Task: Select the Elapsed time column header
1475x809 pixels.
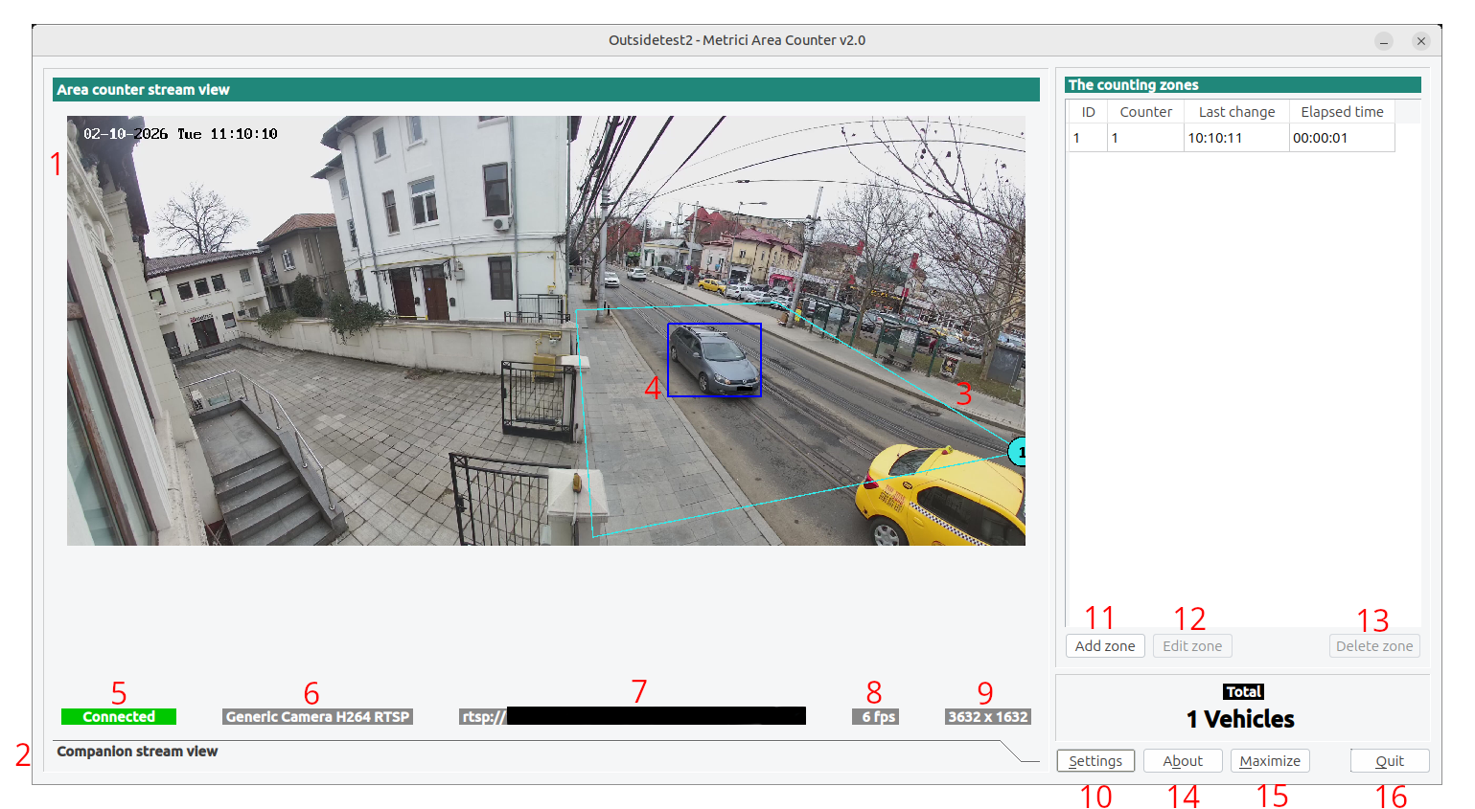Action: pyautogui.click(x=1342, y=112)
